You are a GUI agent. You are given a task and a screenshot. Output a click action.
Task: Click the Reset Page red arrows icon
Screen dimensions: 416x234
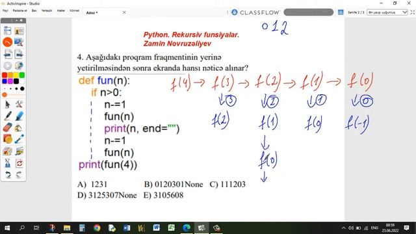19,163
